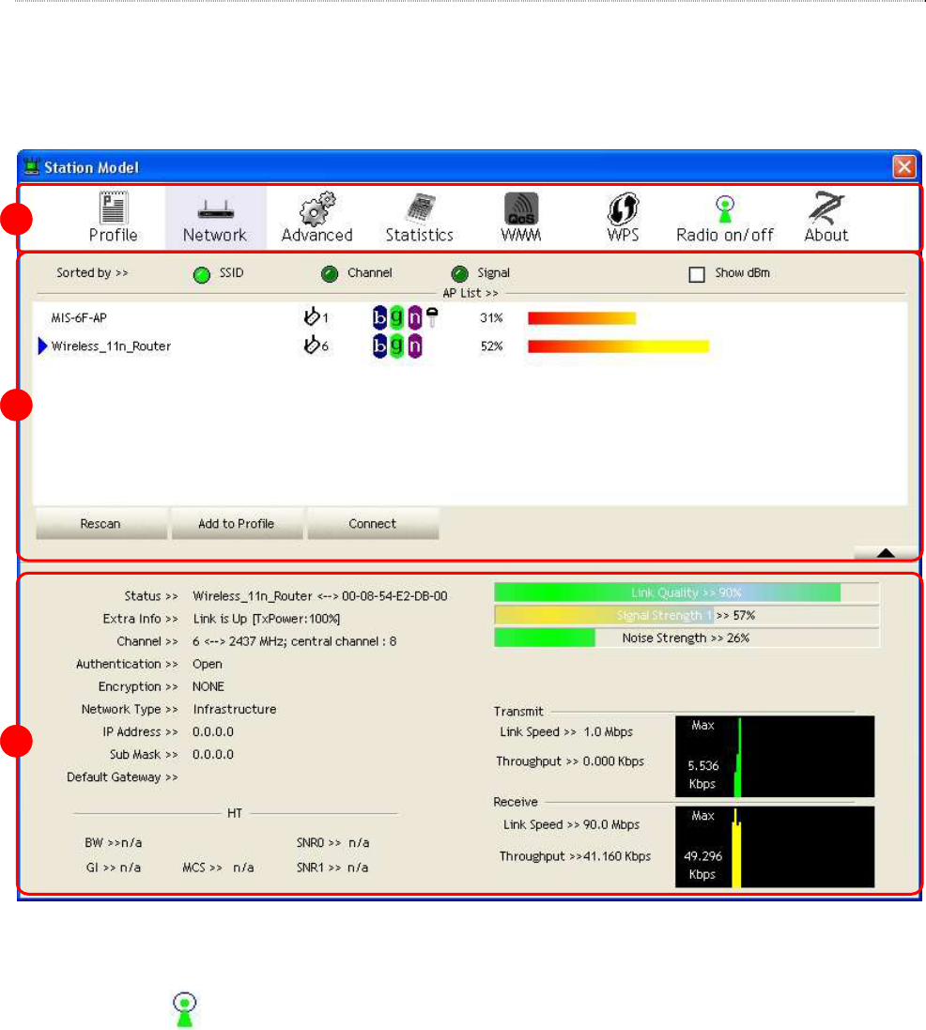
Task: Open the WMM QoS icon
Action: [x=521, y=208]
